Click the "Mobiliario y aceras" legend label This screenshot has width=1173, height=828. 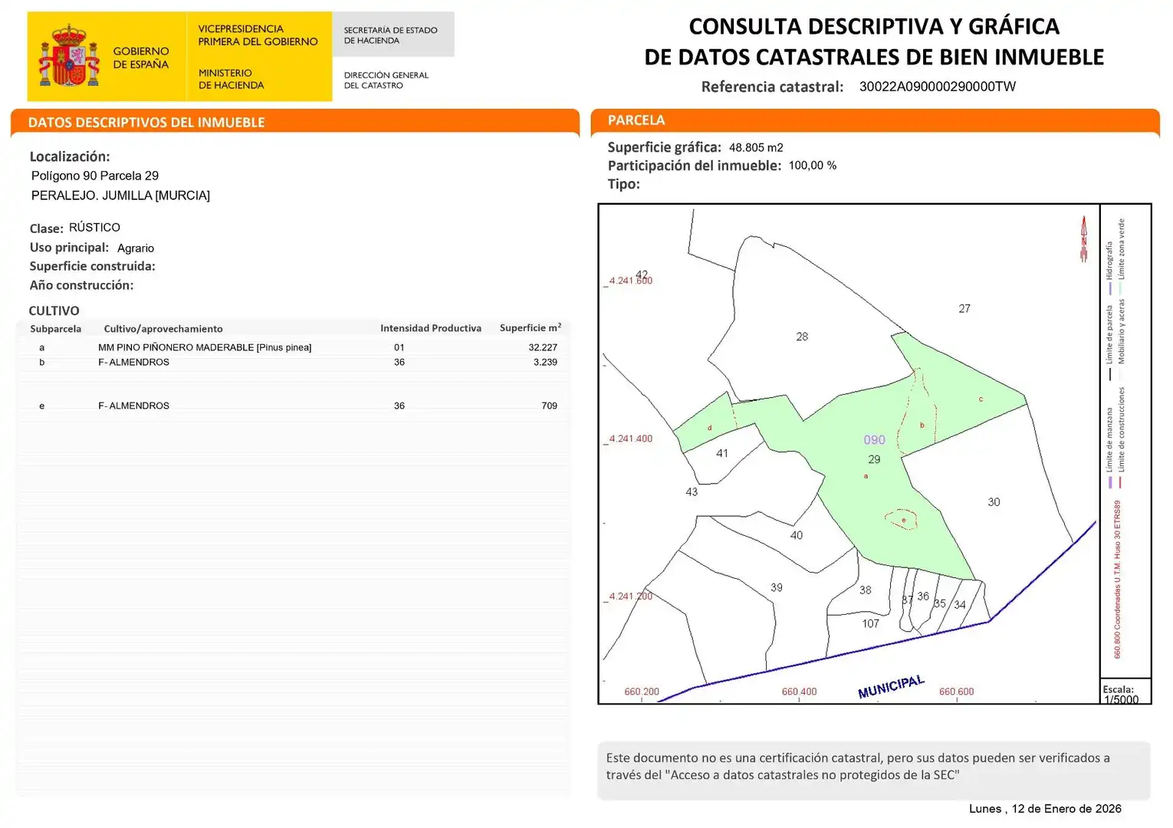(1121, 331)
